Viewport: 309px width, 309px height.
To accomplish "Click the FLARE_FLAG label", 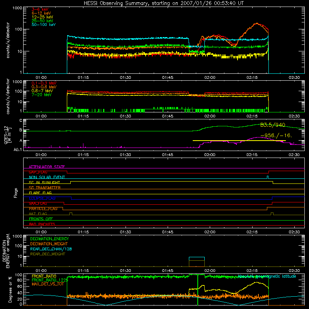I will point(40,193).
